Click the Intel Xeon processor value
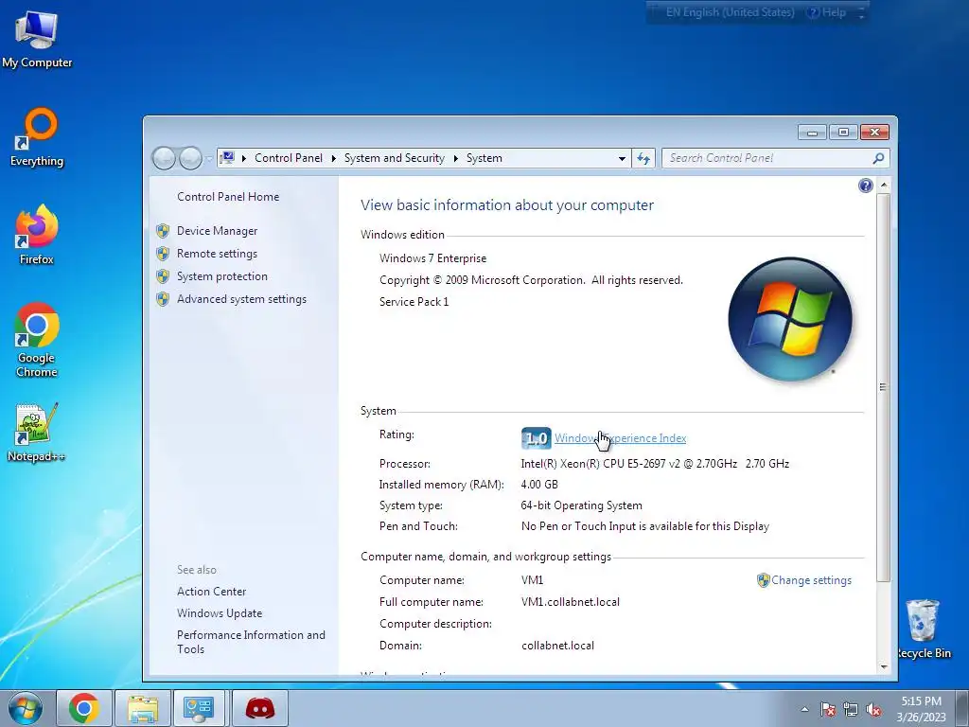Image resolution: width=969 pixels, height=727 pixels. click(655, 464)
